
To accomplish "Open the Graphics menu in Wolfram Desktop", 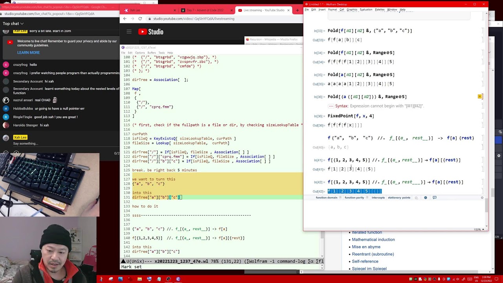I will pyautogui.click(x=352, y=9).
